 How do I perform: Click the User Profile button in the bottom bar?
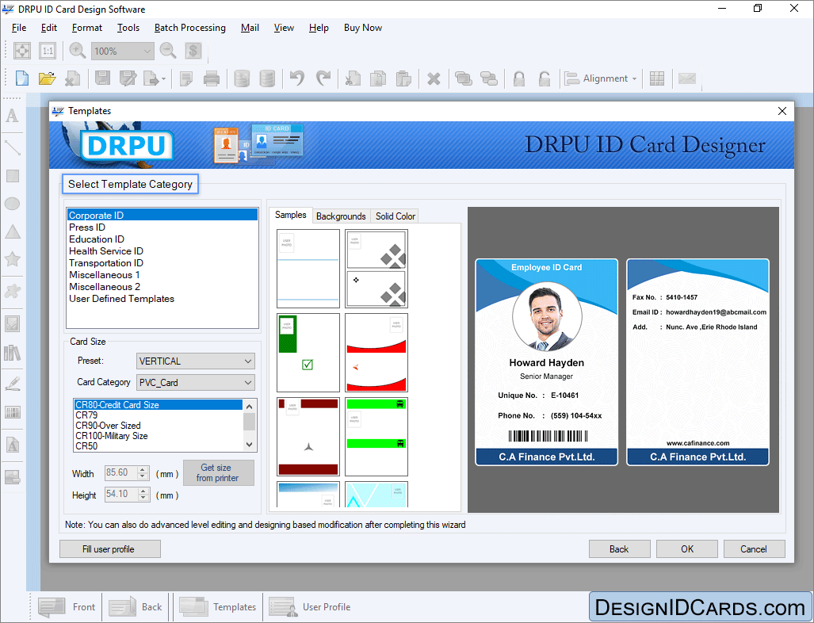coord(310,607)
